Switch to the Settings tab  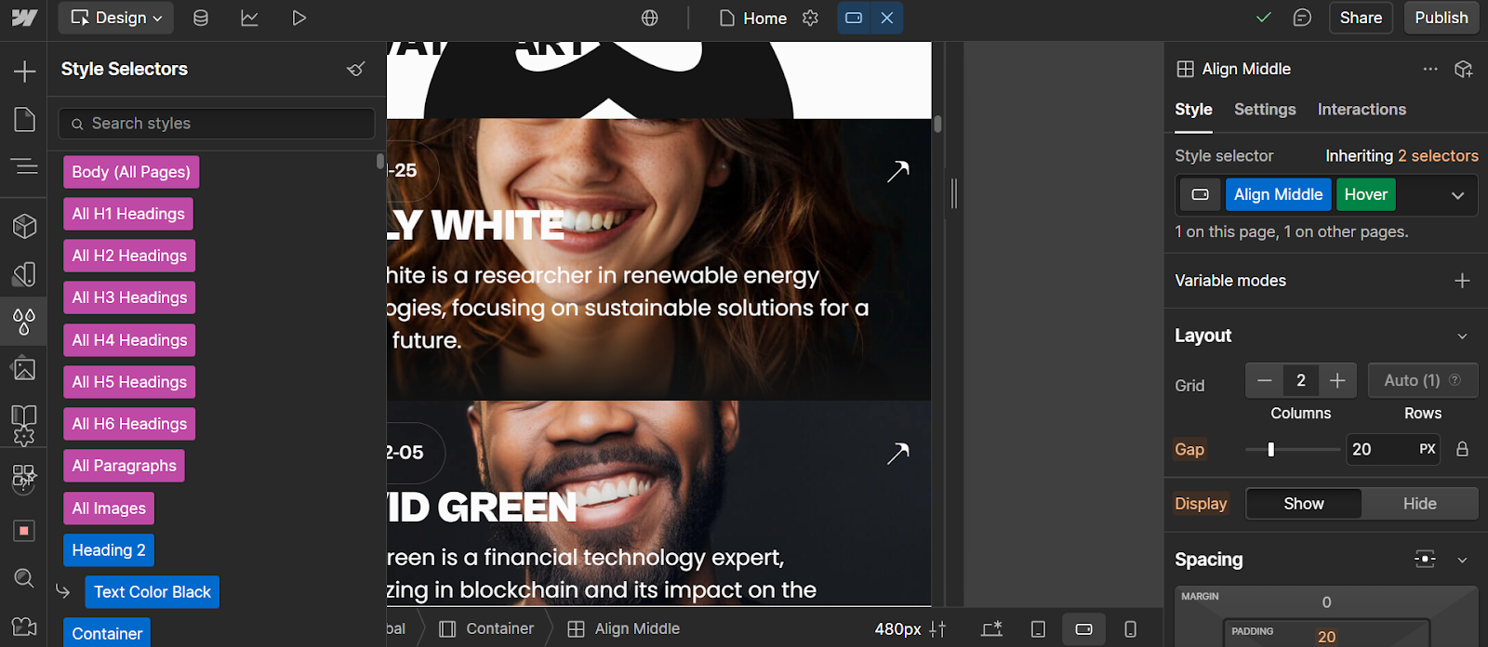[1264, 110]
